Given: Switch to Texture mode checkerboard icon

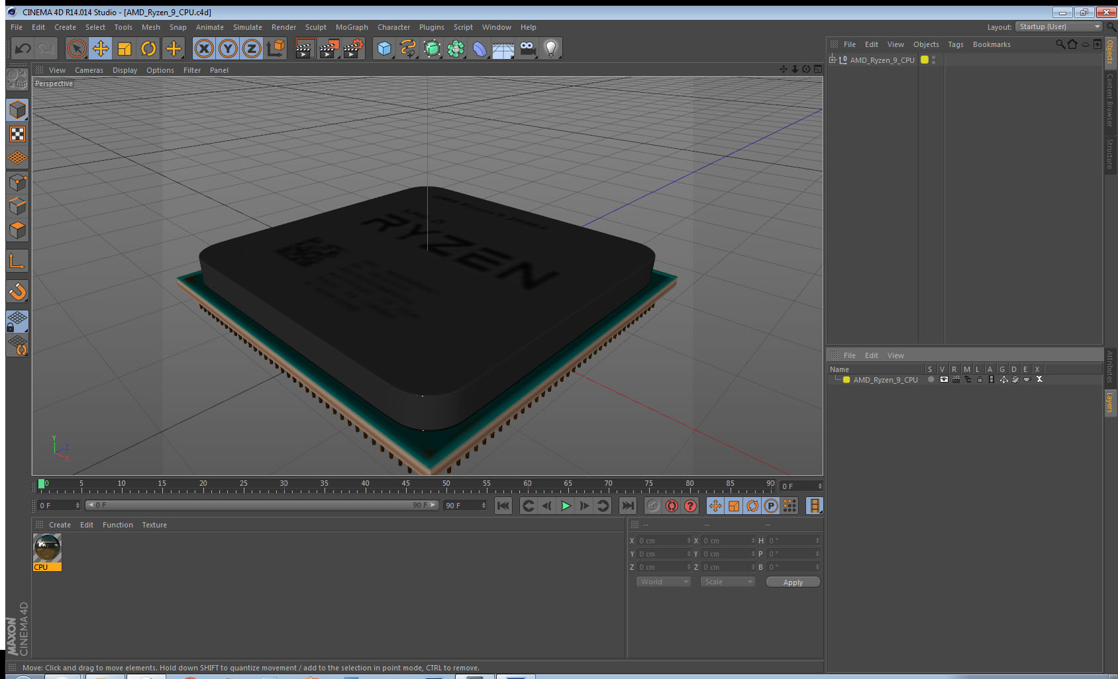Looking at the screenshot, I should pos(17,134).
